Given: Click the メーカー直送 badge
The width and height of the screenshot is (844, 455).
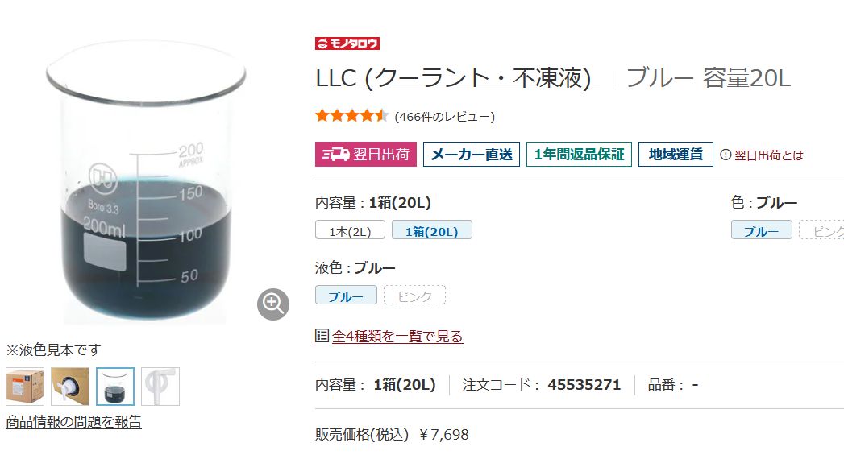Looking at the screenshot, I should [x=472, y=155].
